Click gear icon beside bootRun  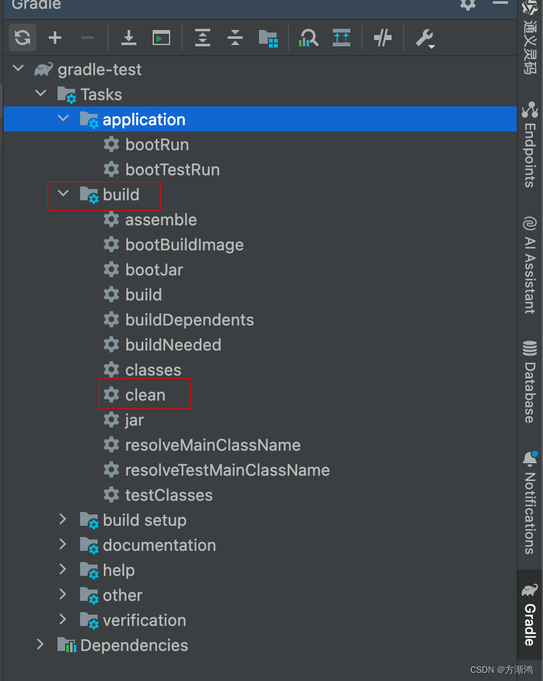pos(111,144)
